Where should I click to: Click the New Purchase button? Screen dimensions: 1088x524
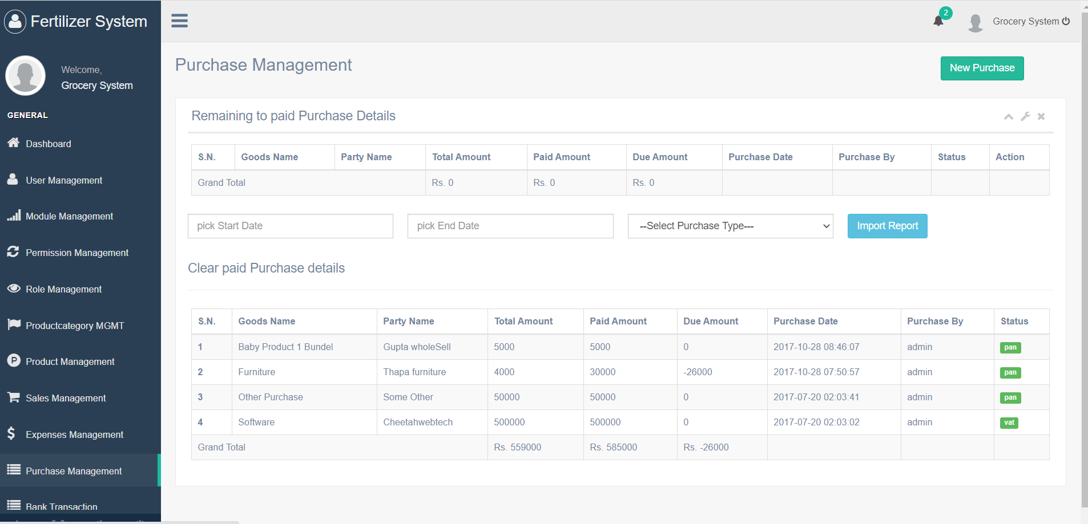tap(982, 68)
